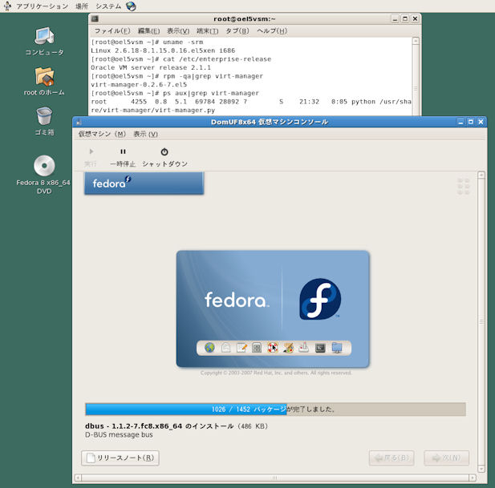Click the terminal icon in Fedora banner
This screenshot has width=495, height=488.
pos(320,348)
